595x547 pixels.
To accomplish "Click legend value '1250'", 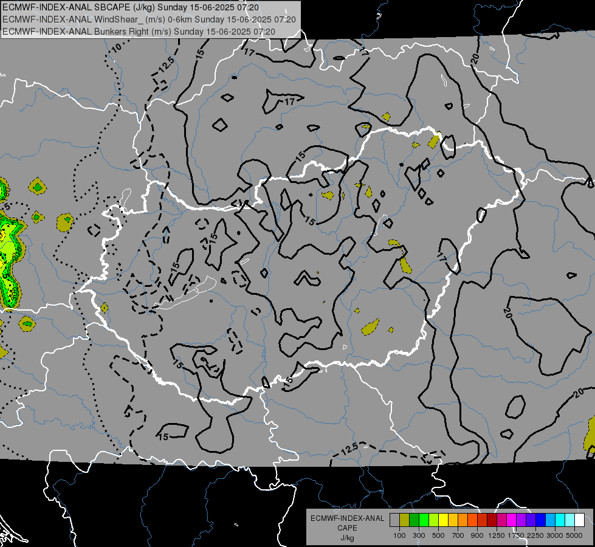I will [497, 535].
